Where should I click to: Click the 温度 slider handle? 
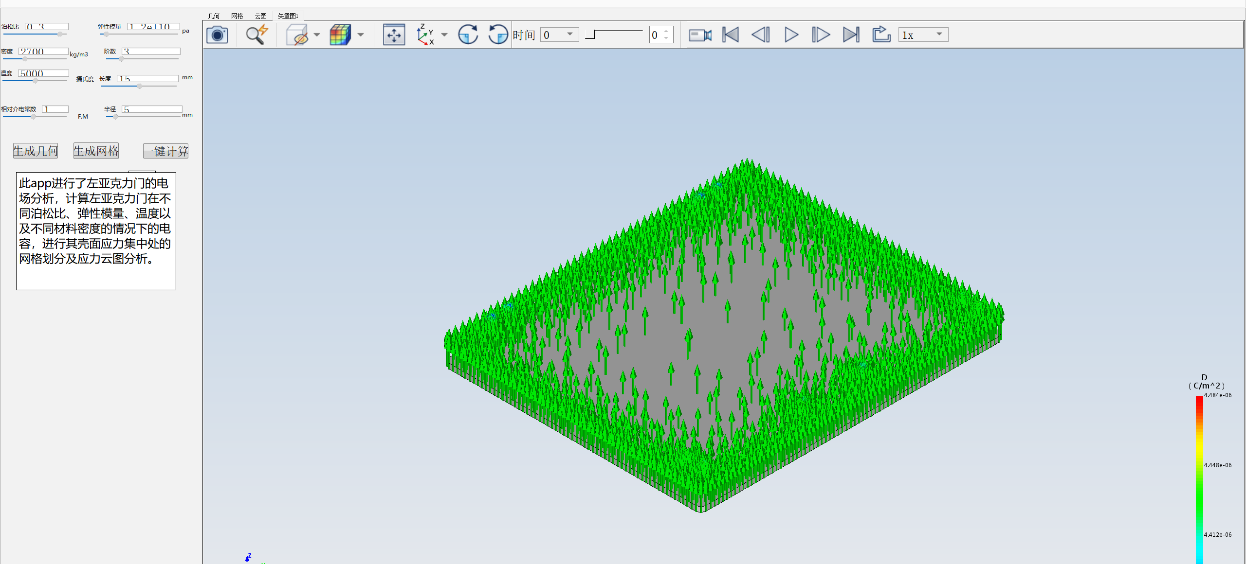pyautogui.click(x=35, y=81)
